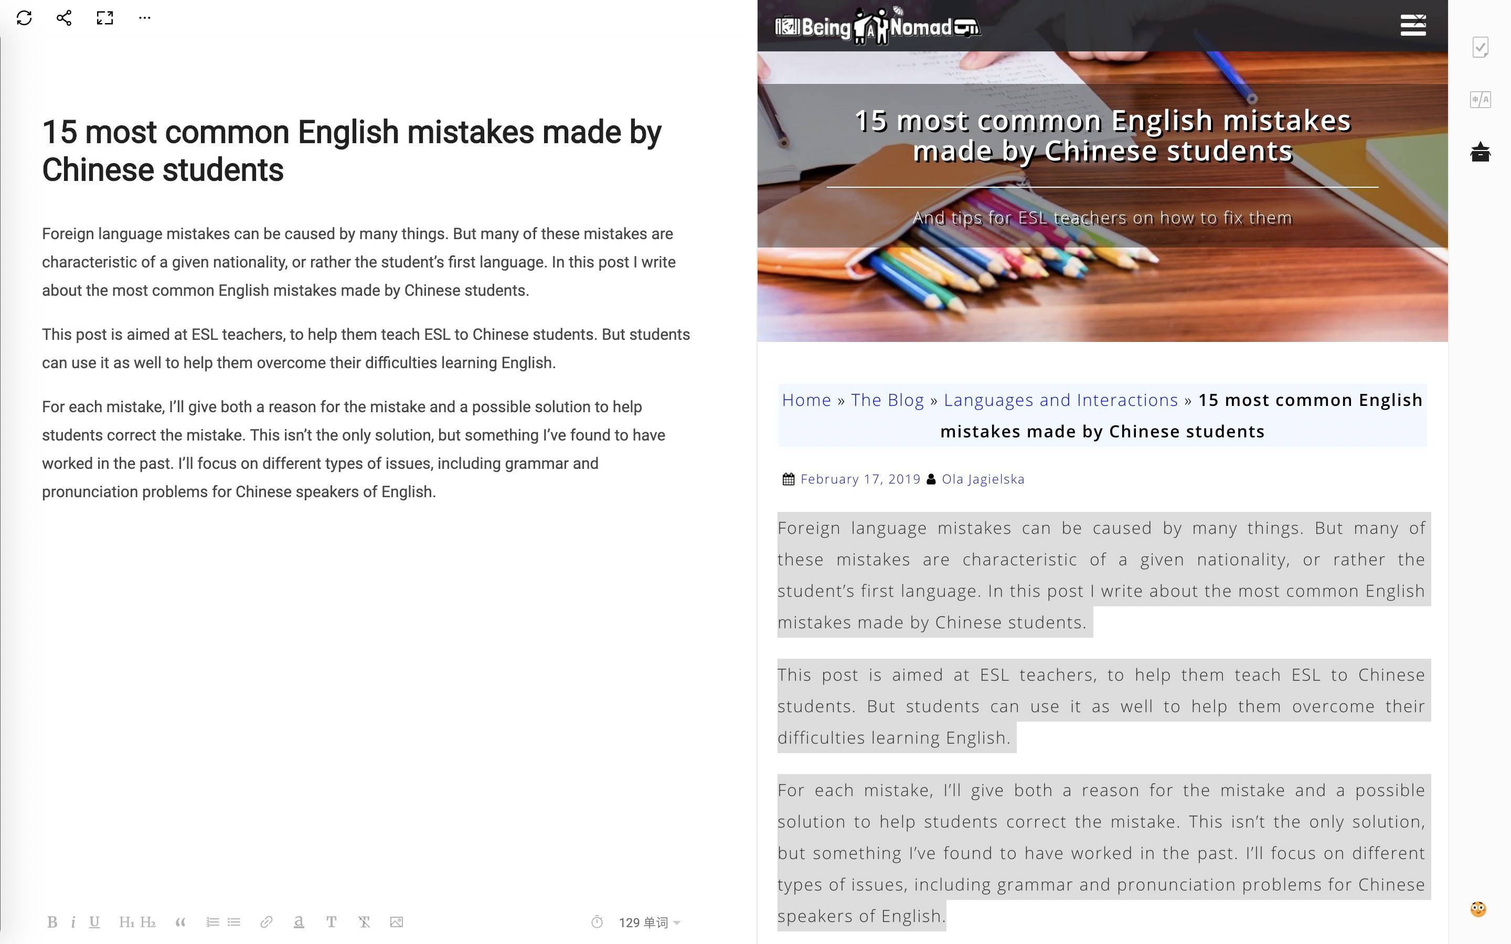
Task: Select the Unordered list icon
Action: (x=233, y=924)
